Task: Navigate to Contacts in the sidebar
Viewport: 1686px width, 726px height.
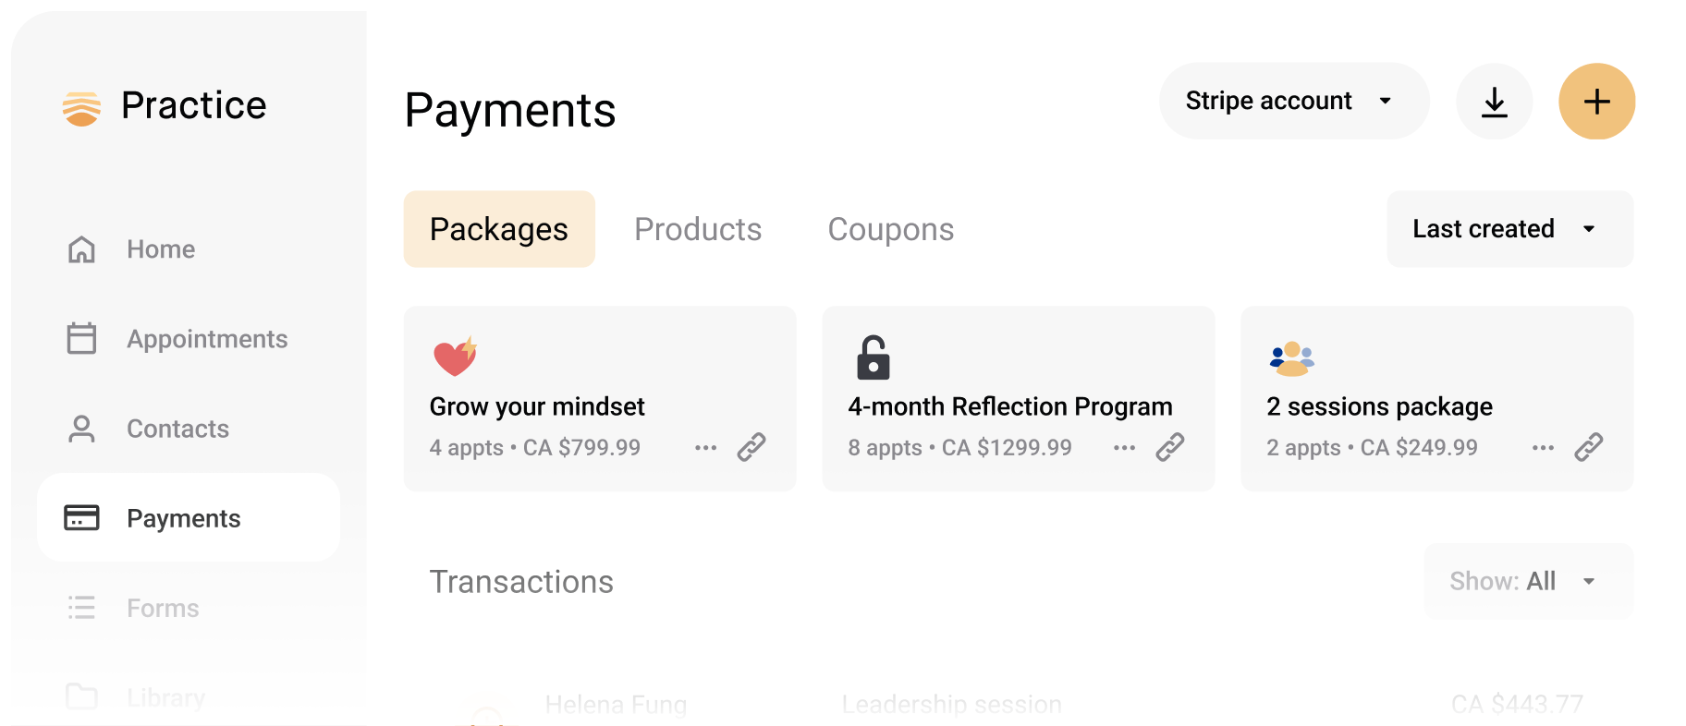Action: (177, 429)
